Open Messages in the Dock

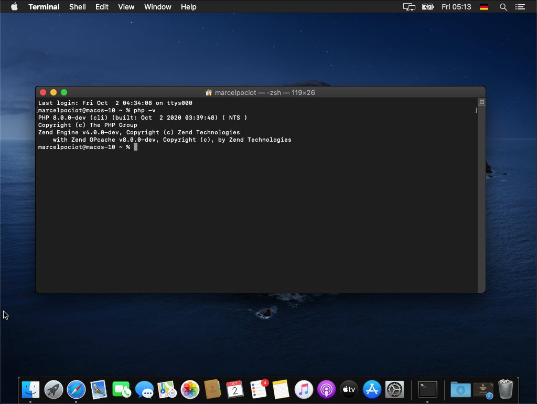pyautogui.click(x=144, y=390)
